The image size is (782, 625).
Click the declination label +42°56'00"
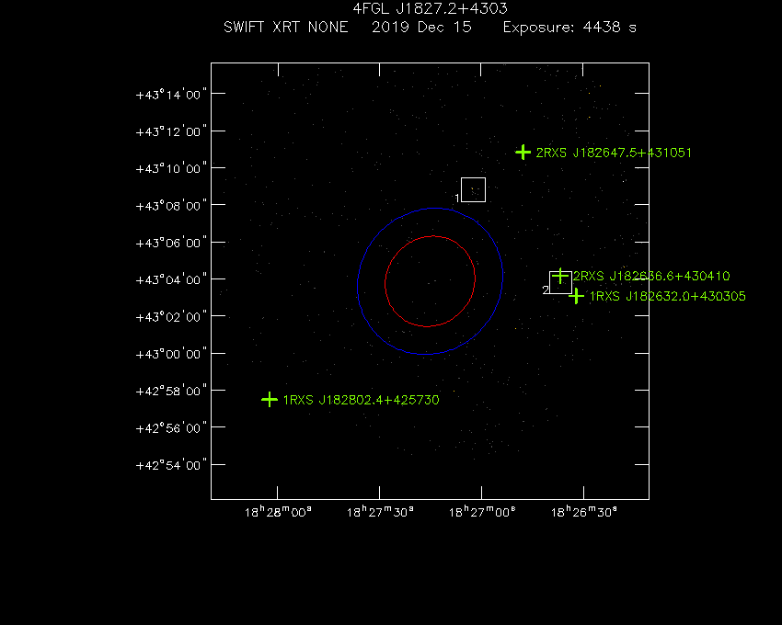(171, 428)
